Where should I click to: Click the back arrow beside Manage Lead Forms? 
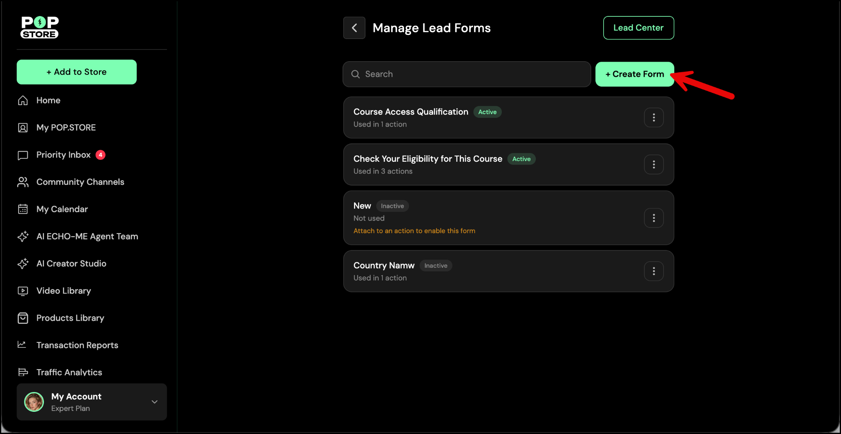pyautogui.click(x=354, y=28)
